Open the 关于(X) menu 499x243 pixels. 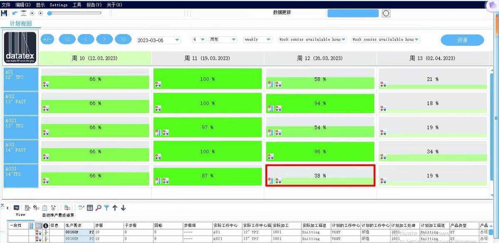114,5
